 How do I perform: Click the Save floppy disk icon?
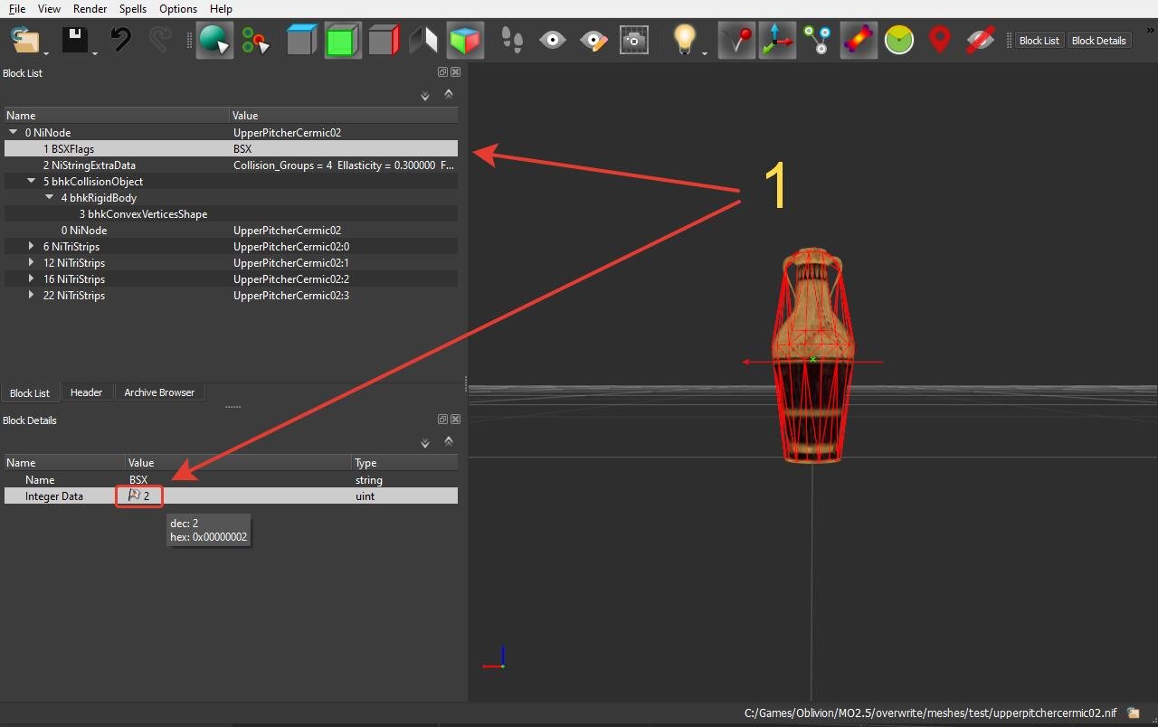73,41
